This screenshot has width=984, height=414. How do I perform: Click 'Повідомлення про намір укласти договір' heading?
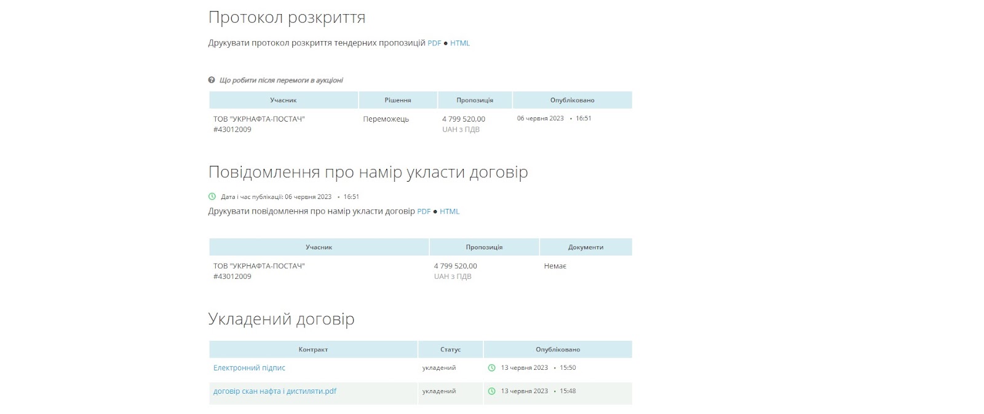(x=368, y=172)
